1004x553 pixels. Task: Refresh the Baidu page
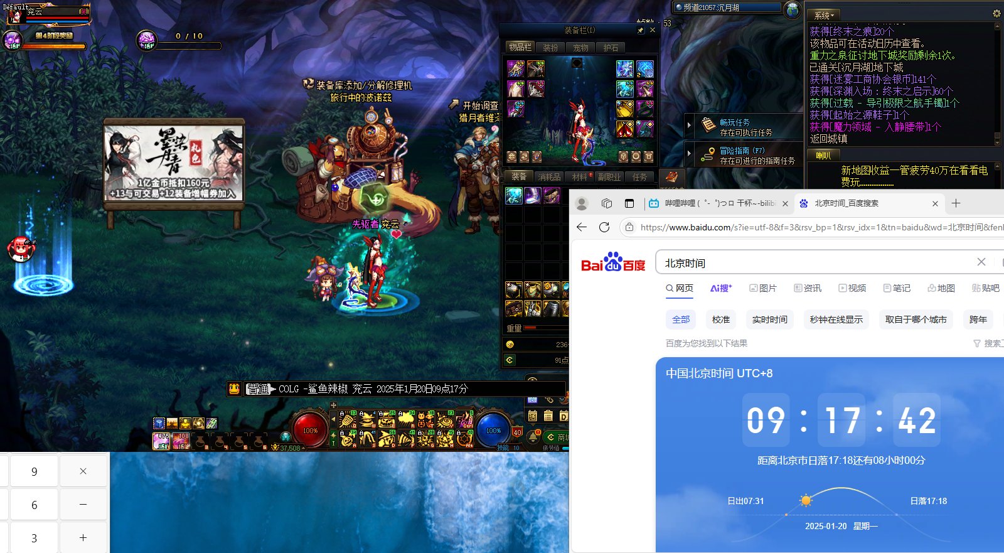(x=604, y=227)
